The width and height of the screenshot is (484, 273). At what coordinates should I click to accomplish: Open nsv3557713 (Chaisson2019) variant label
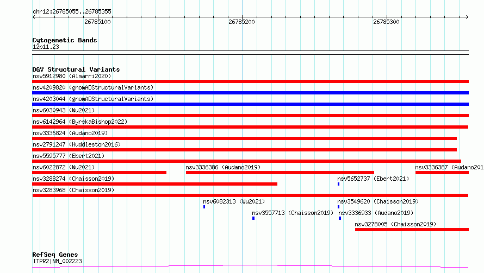pos(293,213)
